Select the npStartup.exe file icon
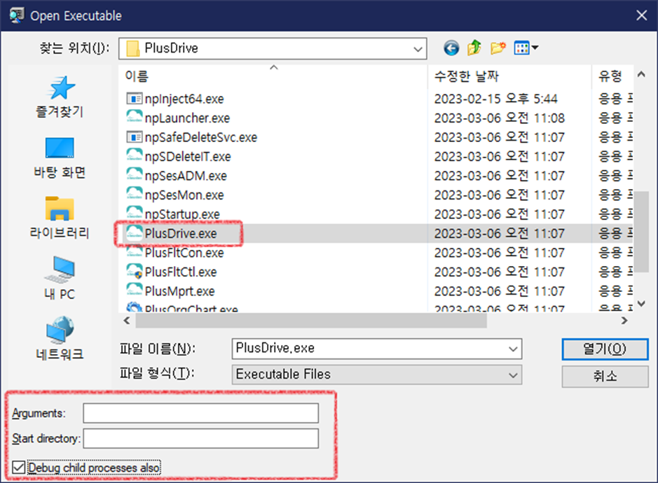 (134, 213)
